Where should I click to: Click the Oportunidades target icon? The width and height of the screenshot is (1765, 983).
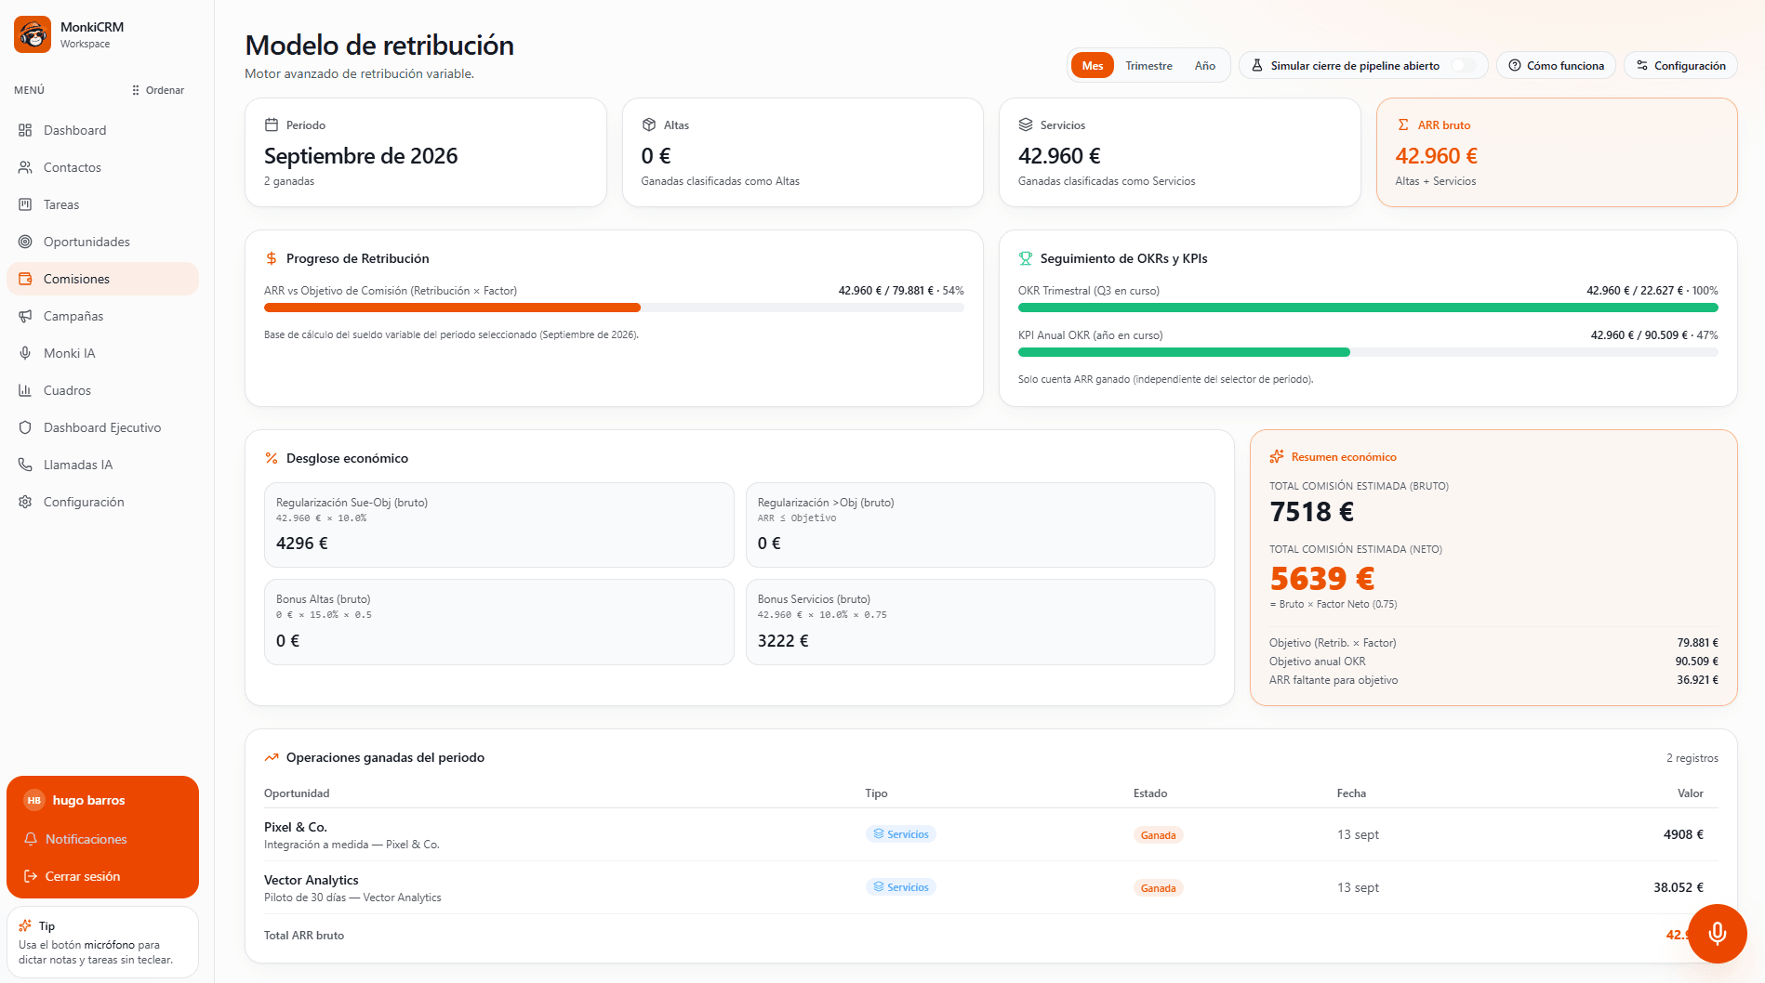pos(25,242)
